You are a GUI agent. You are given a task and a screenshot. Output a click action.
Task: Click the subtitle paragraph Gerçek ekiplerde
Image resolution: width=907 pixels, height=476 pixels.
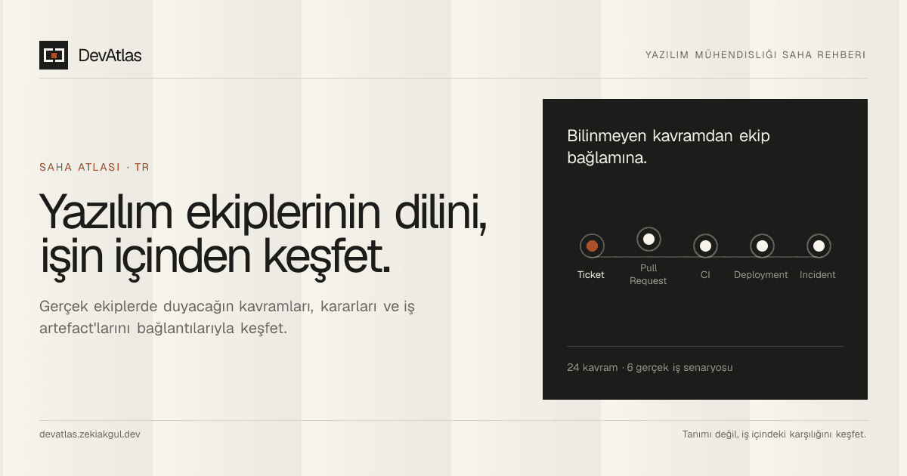pos(228,318)
